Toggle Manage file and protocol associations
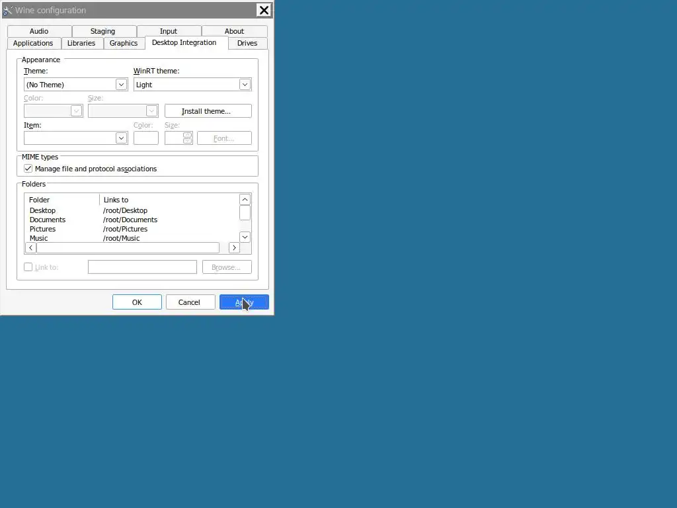The height and width of the screenshot is (508, 677). 28,169
